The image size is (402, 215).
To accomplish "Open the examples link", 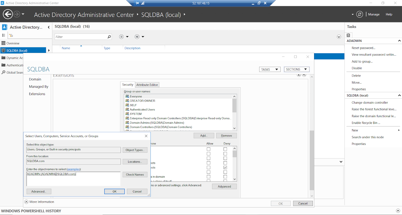I will 73,169.
